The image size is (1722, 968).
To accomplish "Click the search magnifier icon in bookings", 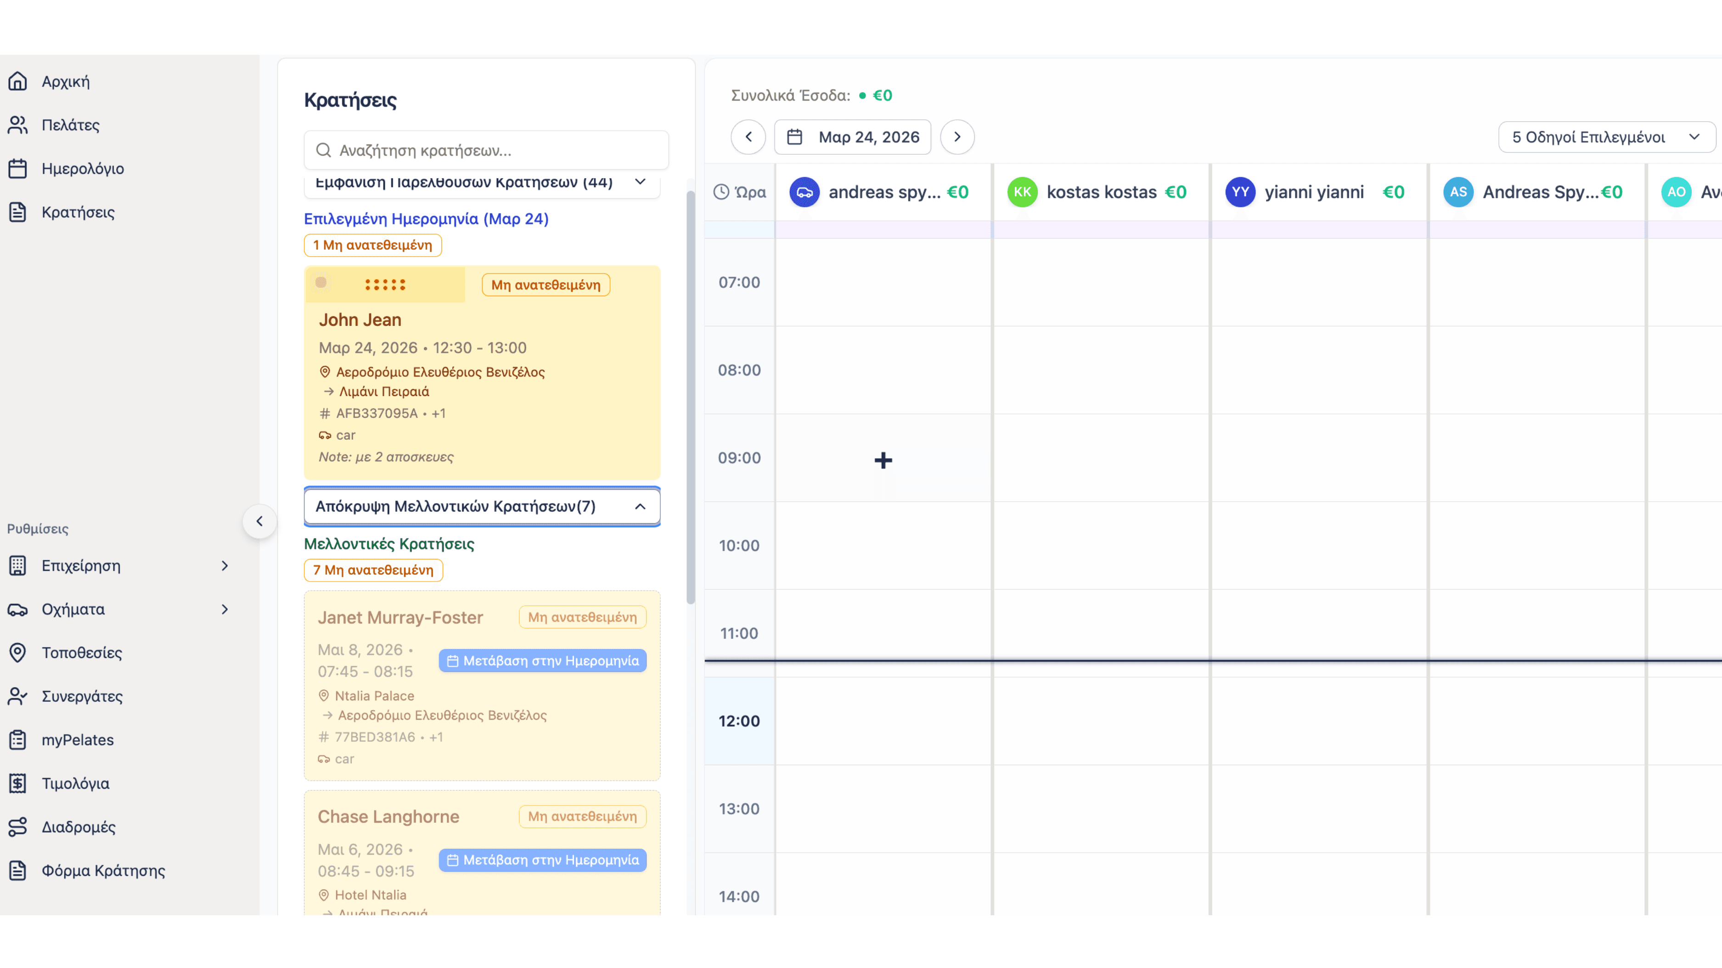I will click(x=324, y=150).
